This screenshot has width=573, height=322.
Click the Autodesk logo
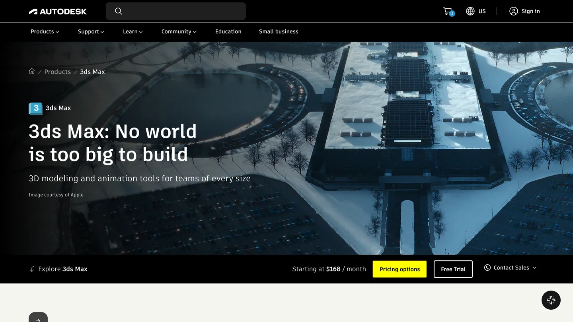pos(58,12)
